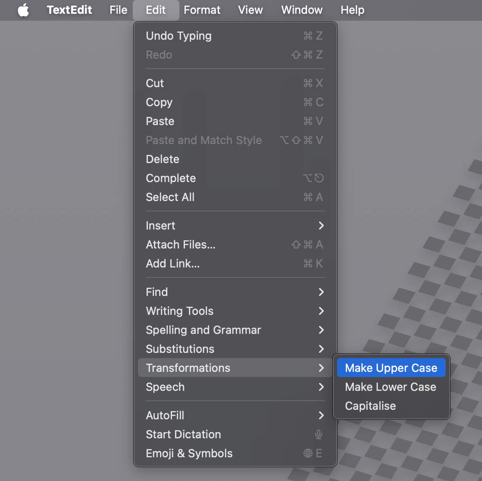The width and height of the screenshot is (482, 481).
Task: Select Make Upper Case
Action: click(x=391, y=368)
